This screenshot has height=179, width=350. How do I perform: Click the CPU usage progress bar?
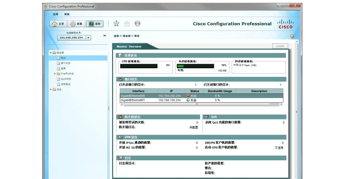(x=139, y=66)
